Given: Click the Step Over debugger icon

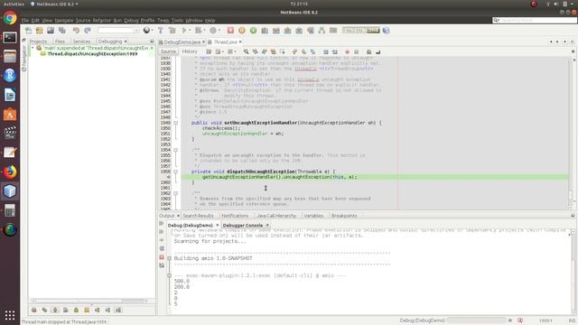Looking at the screenshot, I should pyautogui.click(x=265, y=31).
